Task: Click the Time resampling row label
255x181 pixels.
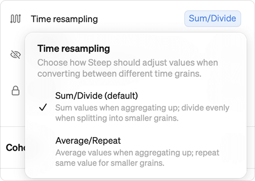Action: point(64,19)
